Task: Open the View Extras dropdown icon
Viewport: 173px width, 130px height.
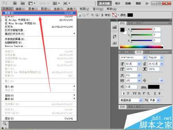Action: click(x=31, y=3)
